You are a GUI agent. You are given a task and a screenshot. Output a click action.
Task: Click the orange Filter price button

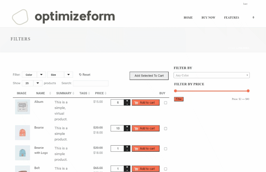[x=179, y=99]
